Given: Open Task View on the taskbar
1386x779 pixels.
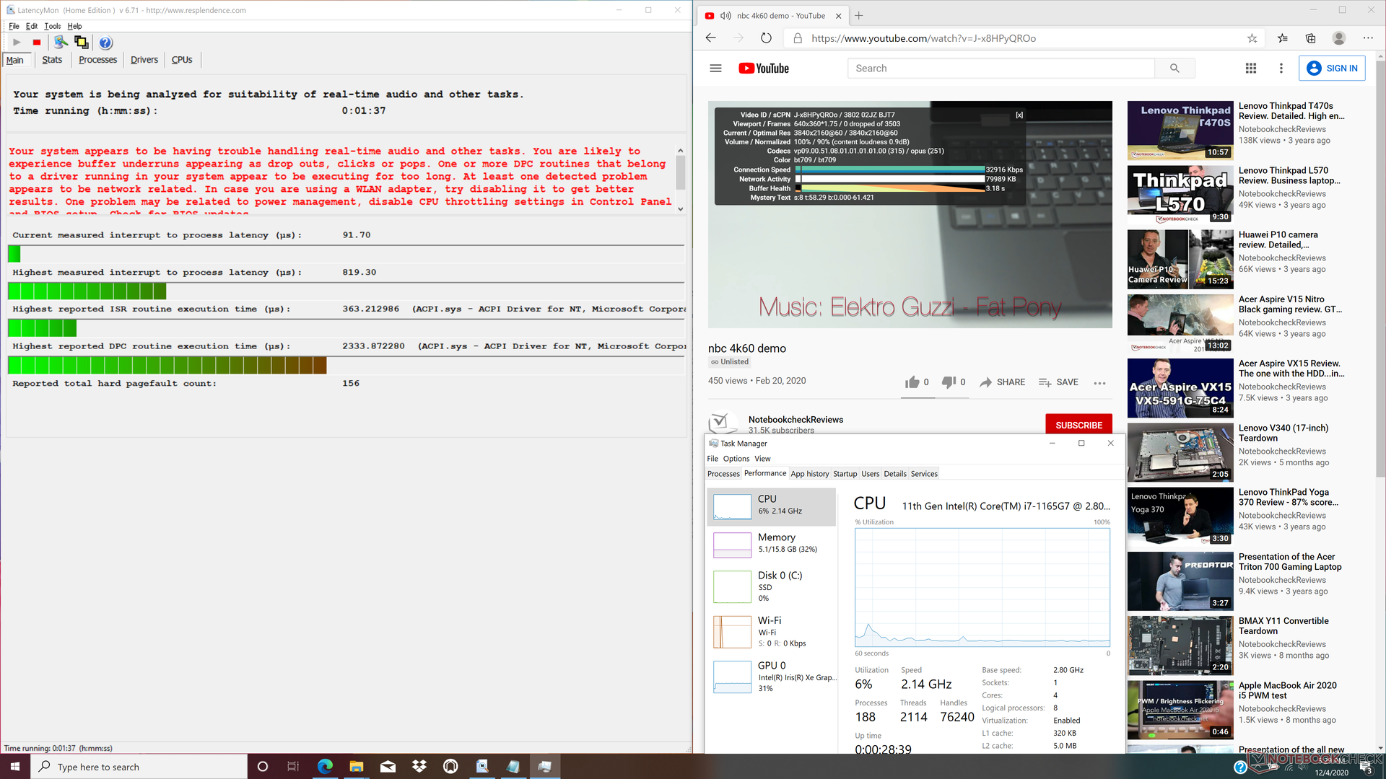Looking at the screenshot, I should tap(293, 766).
